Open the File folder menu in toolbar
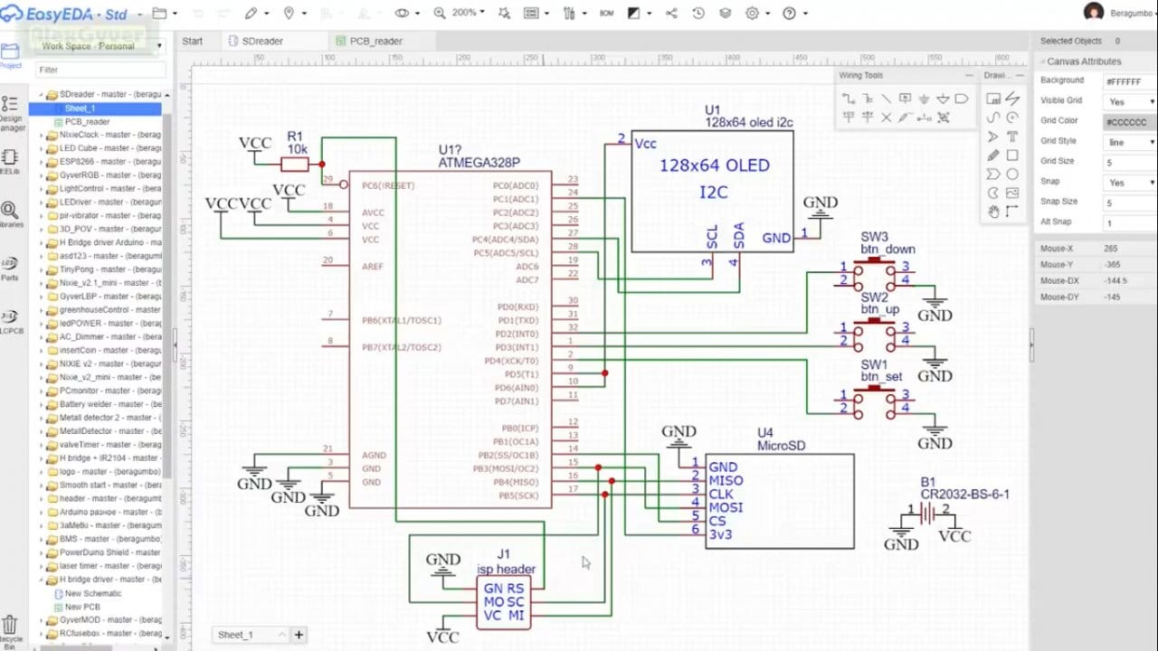This screenshot has width=1158, height=651. coord(164,14)
